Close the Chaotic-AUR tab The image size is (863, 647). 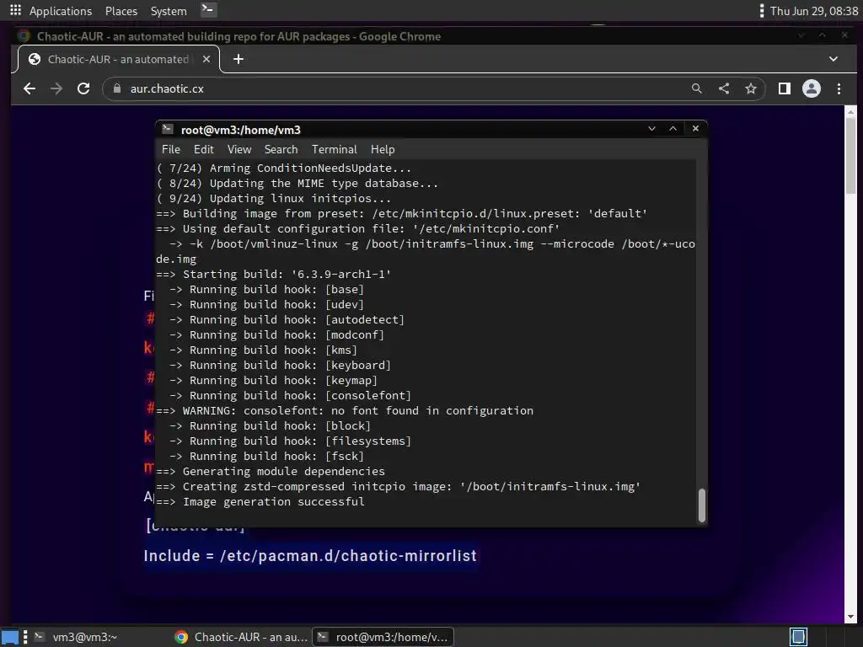206,59
